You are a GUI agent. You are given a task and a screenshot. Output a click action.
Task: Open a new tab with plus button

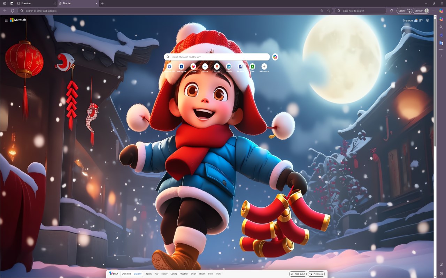coord(102,3)
